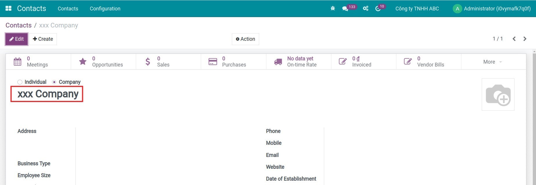536x185 pixels.
Task: Select the Company radio button
Action: click(54, 82)
